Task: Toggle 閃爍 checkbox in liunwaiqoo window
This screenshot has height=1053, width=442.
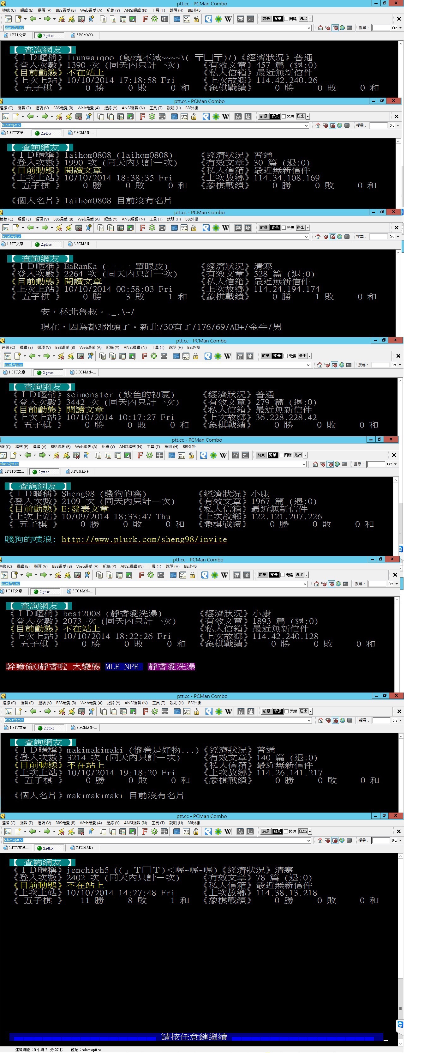Action: [x=286, y=19]
